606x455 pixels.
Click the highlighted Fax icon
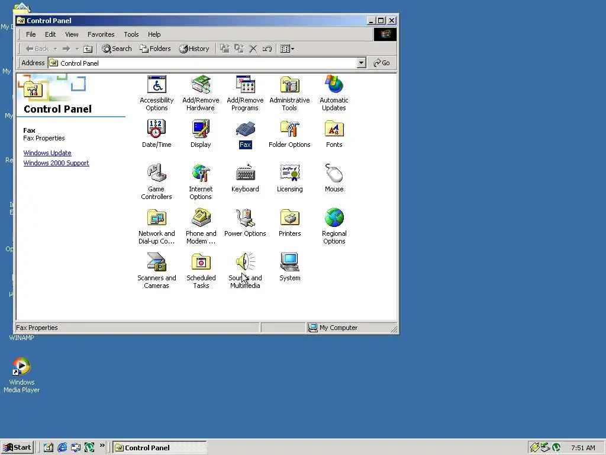click(245, 134)
